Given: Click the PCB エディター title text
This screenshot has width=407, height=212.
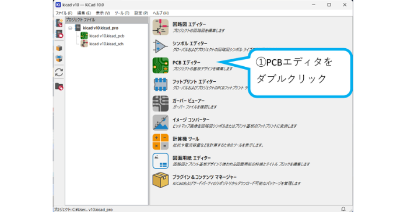Looking at the screenshot, I should [x=187, y=63].
